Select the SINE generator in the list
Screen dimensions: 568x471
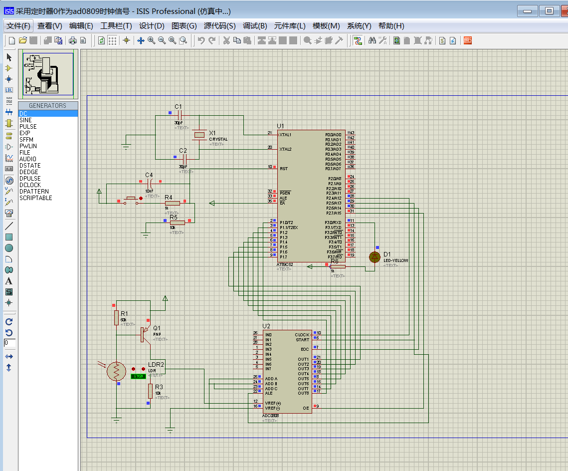[48, 120]
